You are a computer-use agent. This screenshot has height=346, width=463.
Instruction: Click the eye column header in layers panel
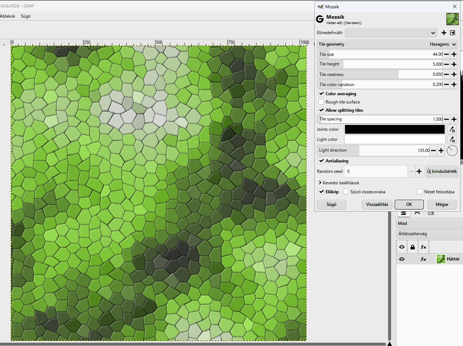[x=402, y=247]
